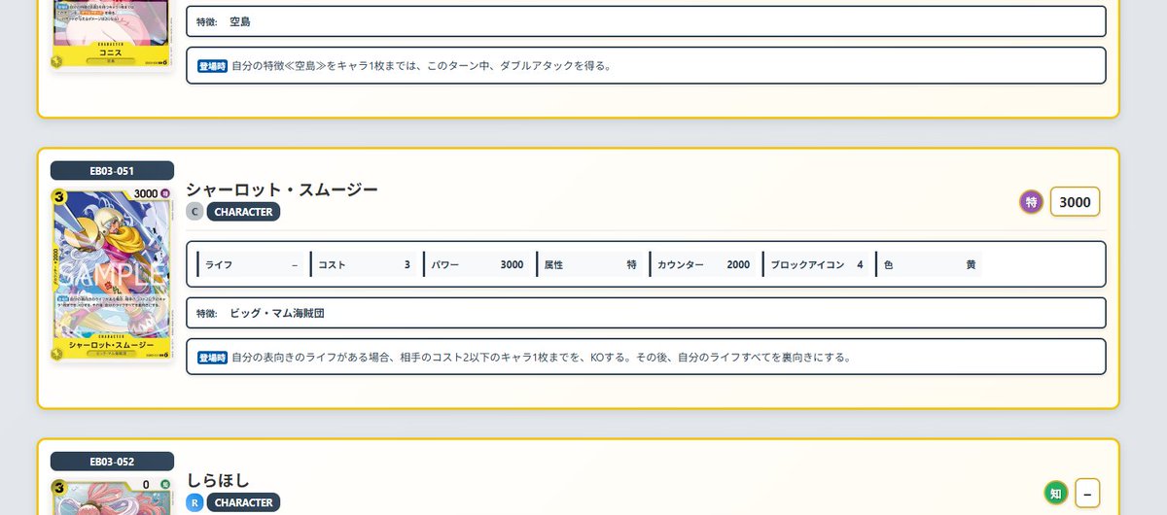Click the 3000 power badge beside 特 icon
The width and height of the screenshot is (1167, 515).
point(1075,202)
